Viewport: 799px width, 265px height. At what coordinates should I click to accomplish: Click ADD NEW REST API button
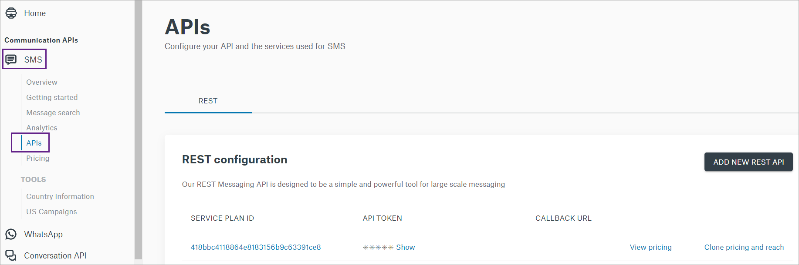point(748,162)
